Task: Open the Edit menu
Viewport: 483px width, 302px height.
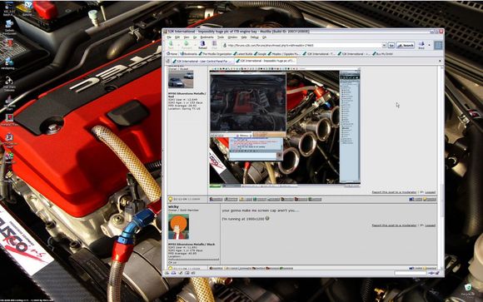Action: pos(177,37)
